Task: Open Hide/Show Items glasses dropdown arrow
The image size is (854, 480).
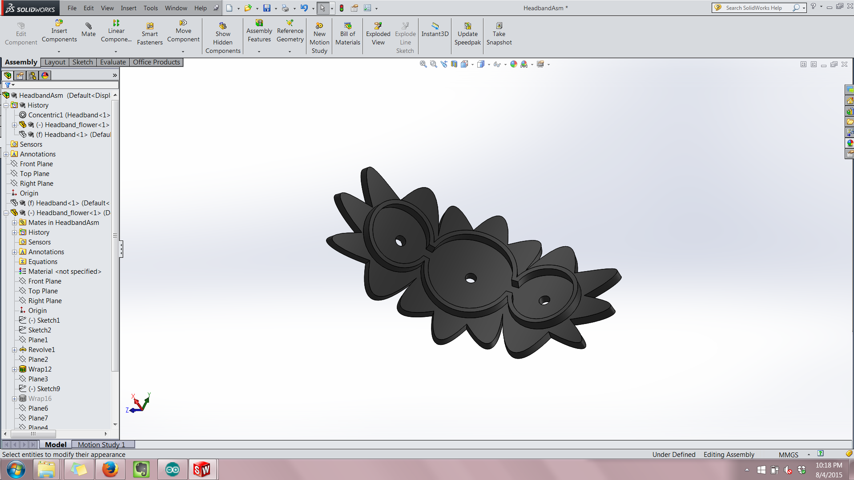Action: (x=505, y=65)
